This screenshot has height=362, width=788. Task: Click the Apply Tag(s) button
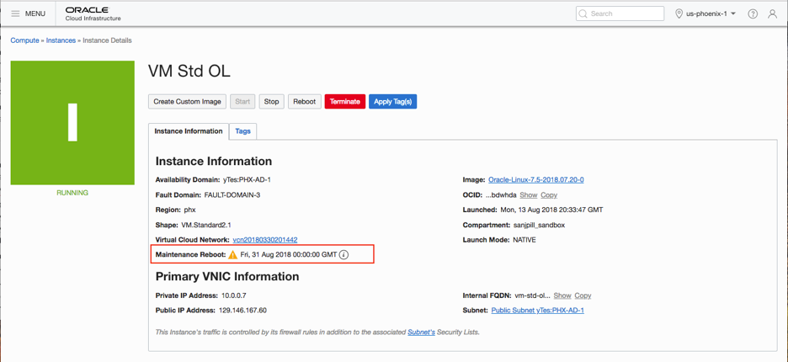coord(393,102)
